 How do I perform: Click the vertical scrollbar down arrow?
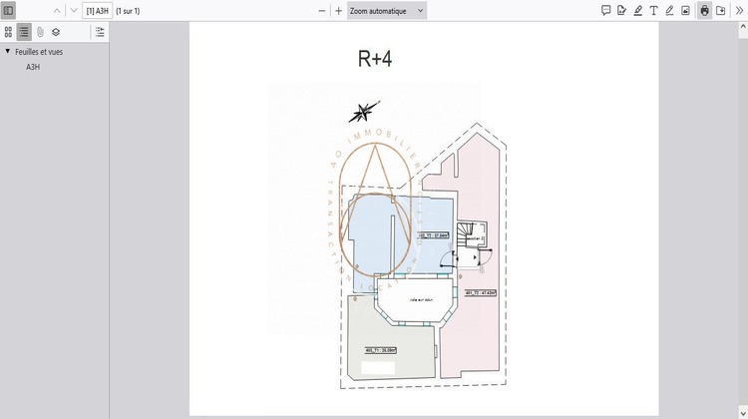743,413
